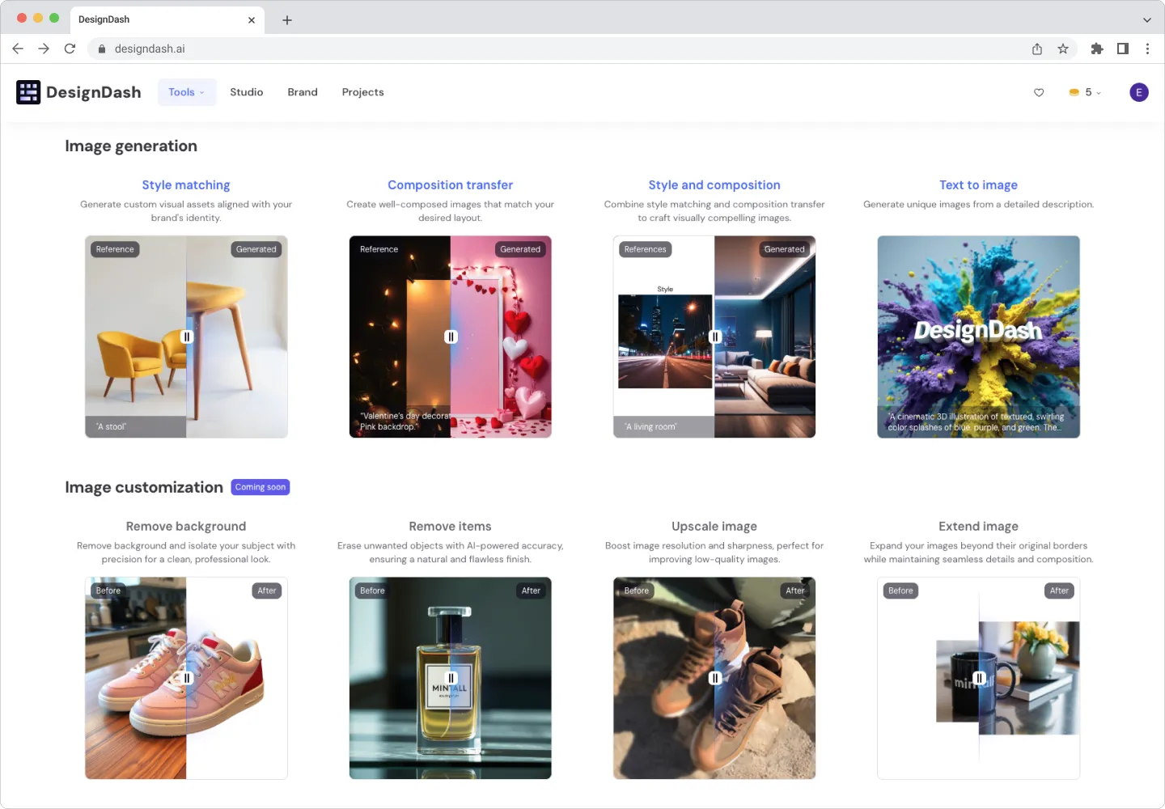Click the Remove background comparison handle
1165x809 pixels.
pyautogui.click(x=187, y=678)
